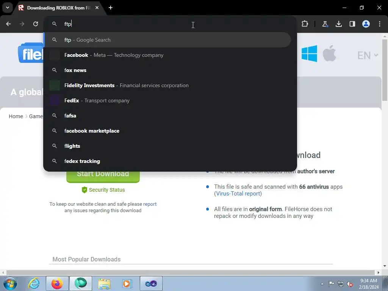Go to Home breadcrumb
This screenshot has height=291, width=388.
click(16, 116)
